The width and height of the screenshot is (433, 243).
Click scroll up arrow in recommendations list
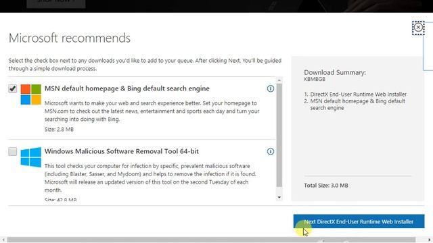(x=279, y=80)
